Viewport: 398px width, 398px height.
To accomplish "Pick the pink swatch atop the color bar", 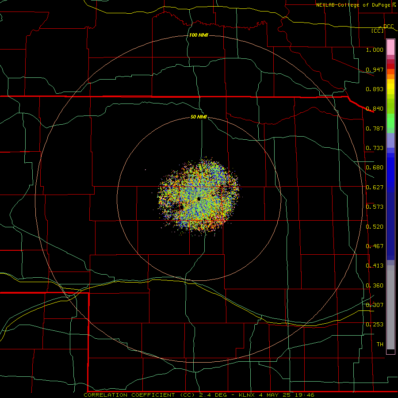I will (x=390, y=47).
